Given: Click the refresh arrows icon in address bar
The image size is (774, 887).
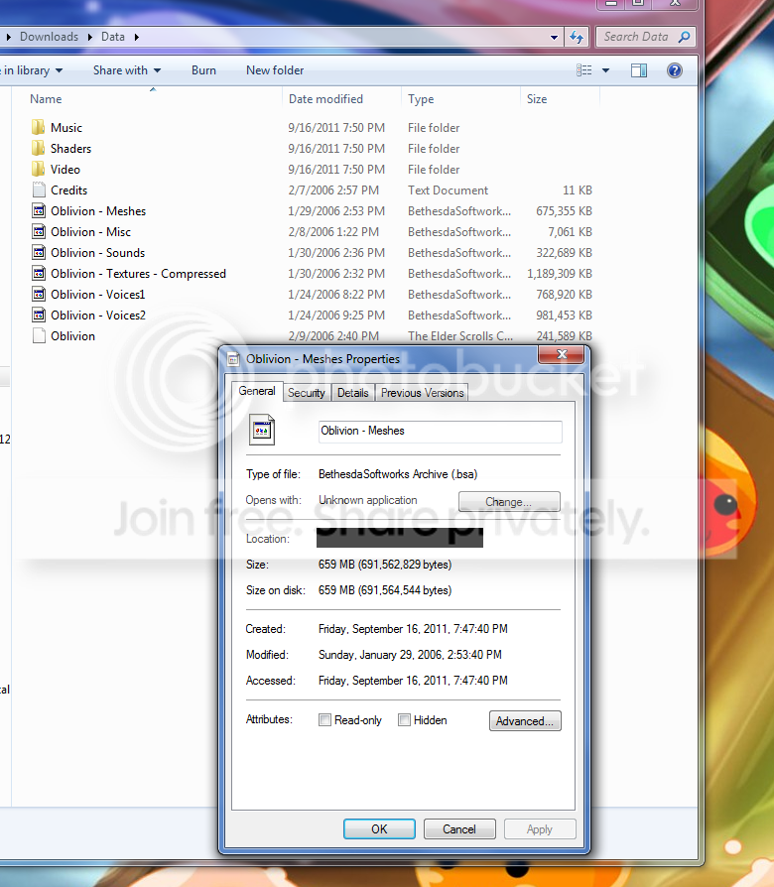Looking at the screenshot, I should 576,37.
